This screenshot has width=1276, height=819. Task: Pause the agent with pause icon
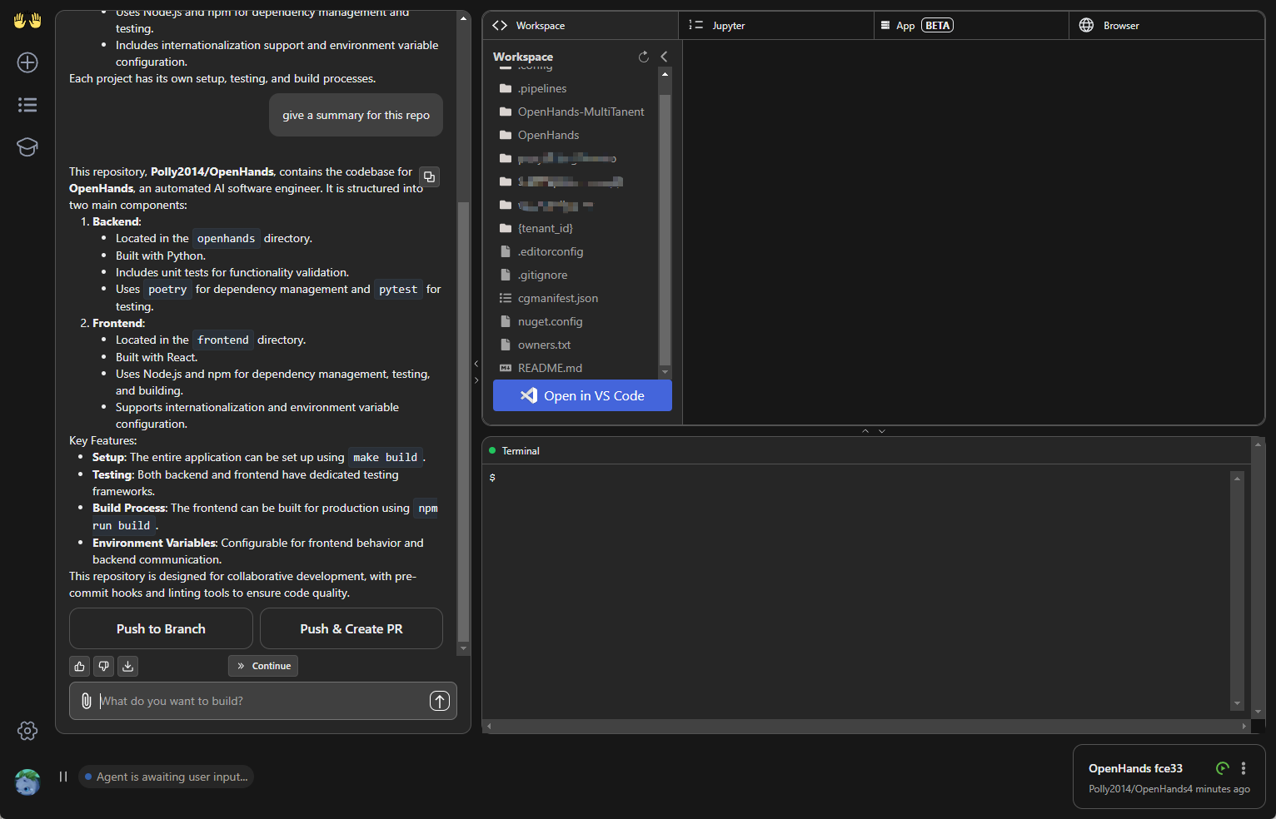(63, 777)
